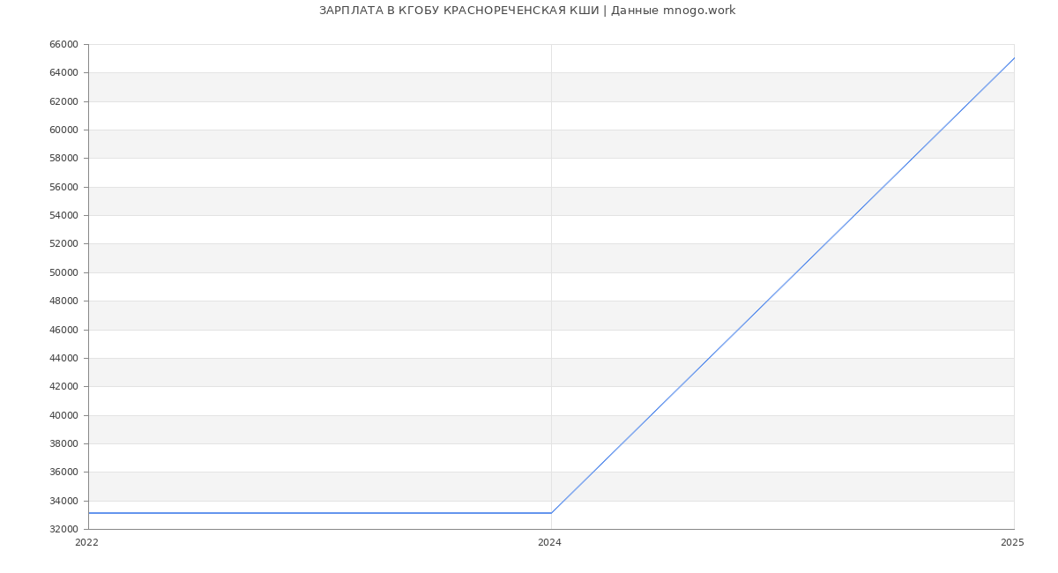
Task: Click the 2024 x-axis label
Action: click(549, 543)
